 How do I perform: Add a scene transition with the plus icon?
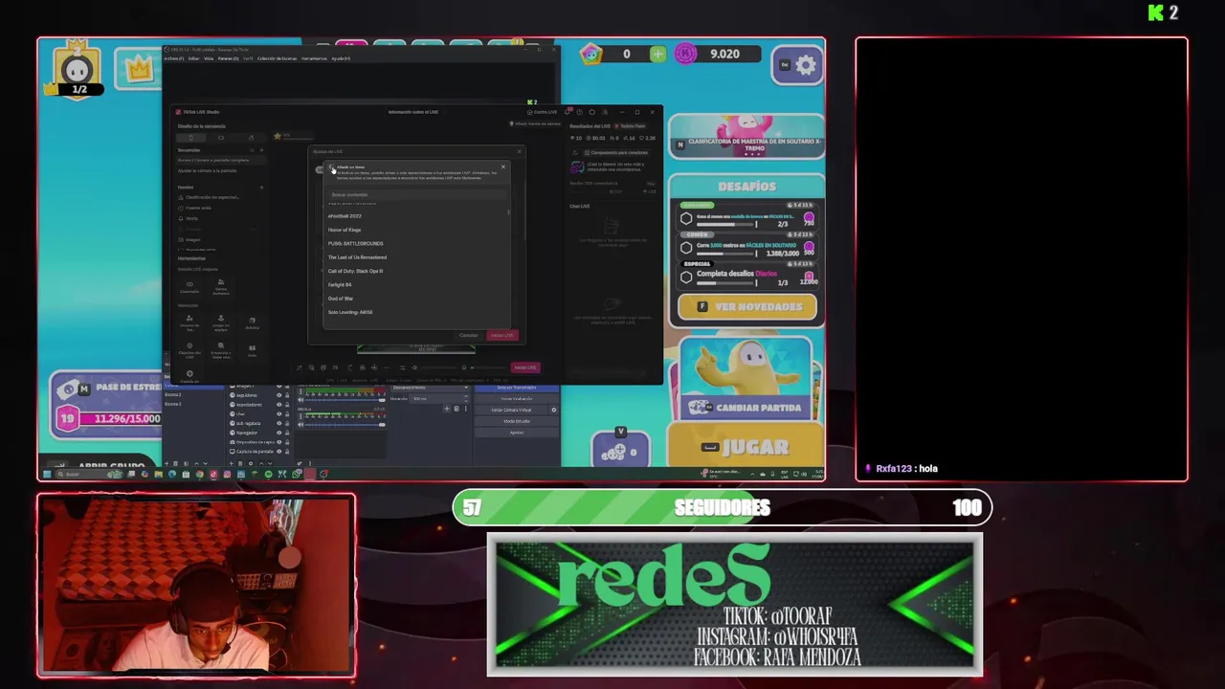click(x=446, y=409)
